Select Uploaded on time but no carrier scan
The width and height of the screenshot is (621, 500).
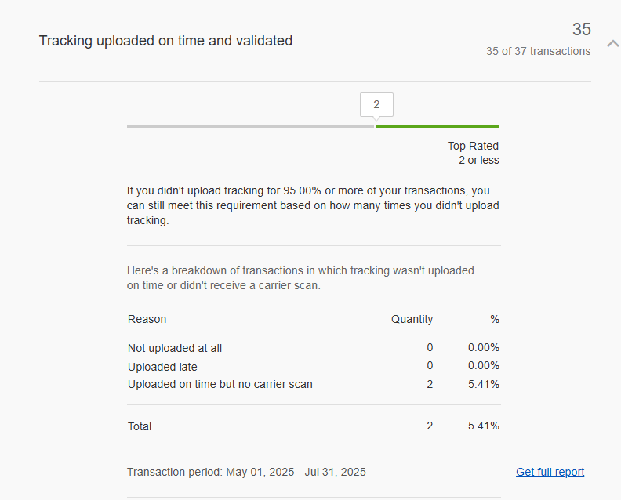click(x=220, y=385)
